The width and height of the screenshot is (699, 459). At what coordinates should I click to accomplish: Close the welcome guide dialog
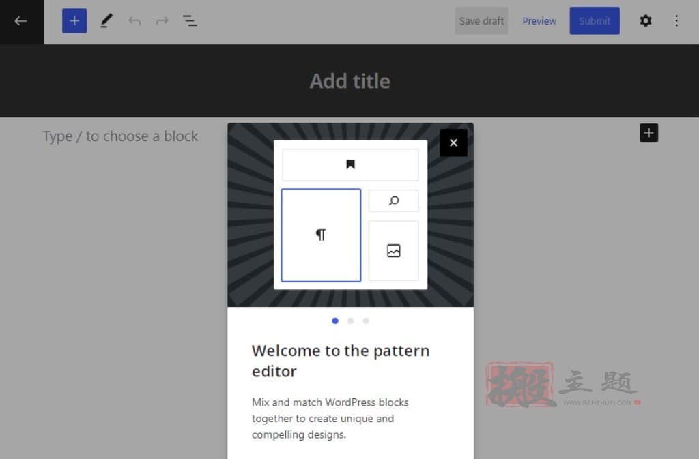point(453,143)
